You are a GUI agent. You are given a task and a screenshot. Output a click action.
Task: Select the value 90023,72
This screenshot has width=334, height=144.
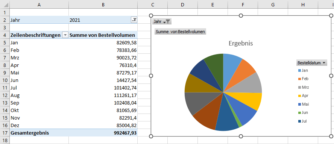[x=103, y=58]
